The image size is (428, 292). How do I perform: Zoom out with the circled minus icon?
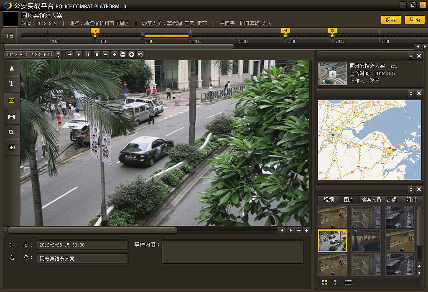[x=123, y=55]
